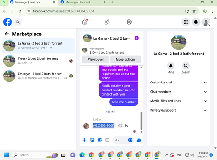
Task: Click the taskbar Search box
Action: point(35,155)
